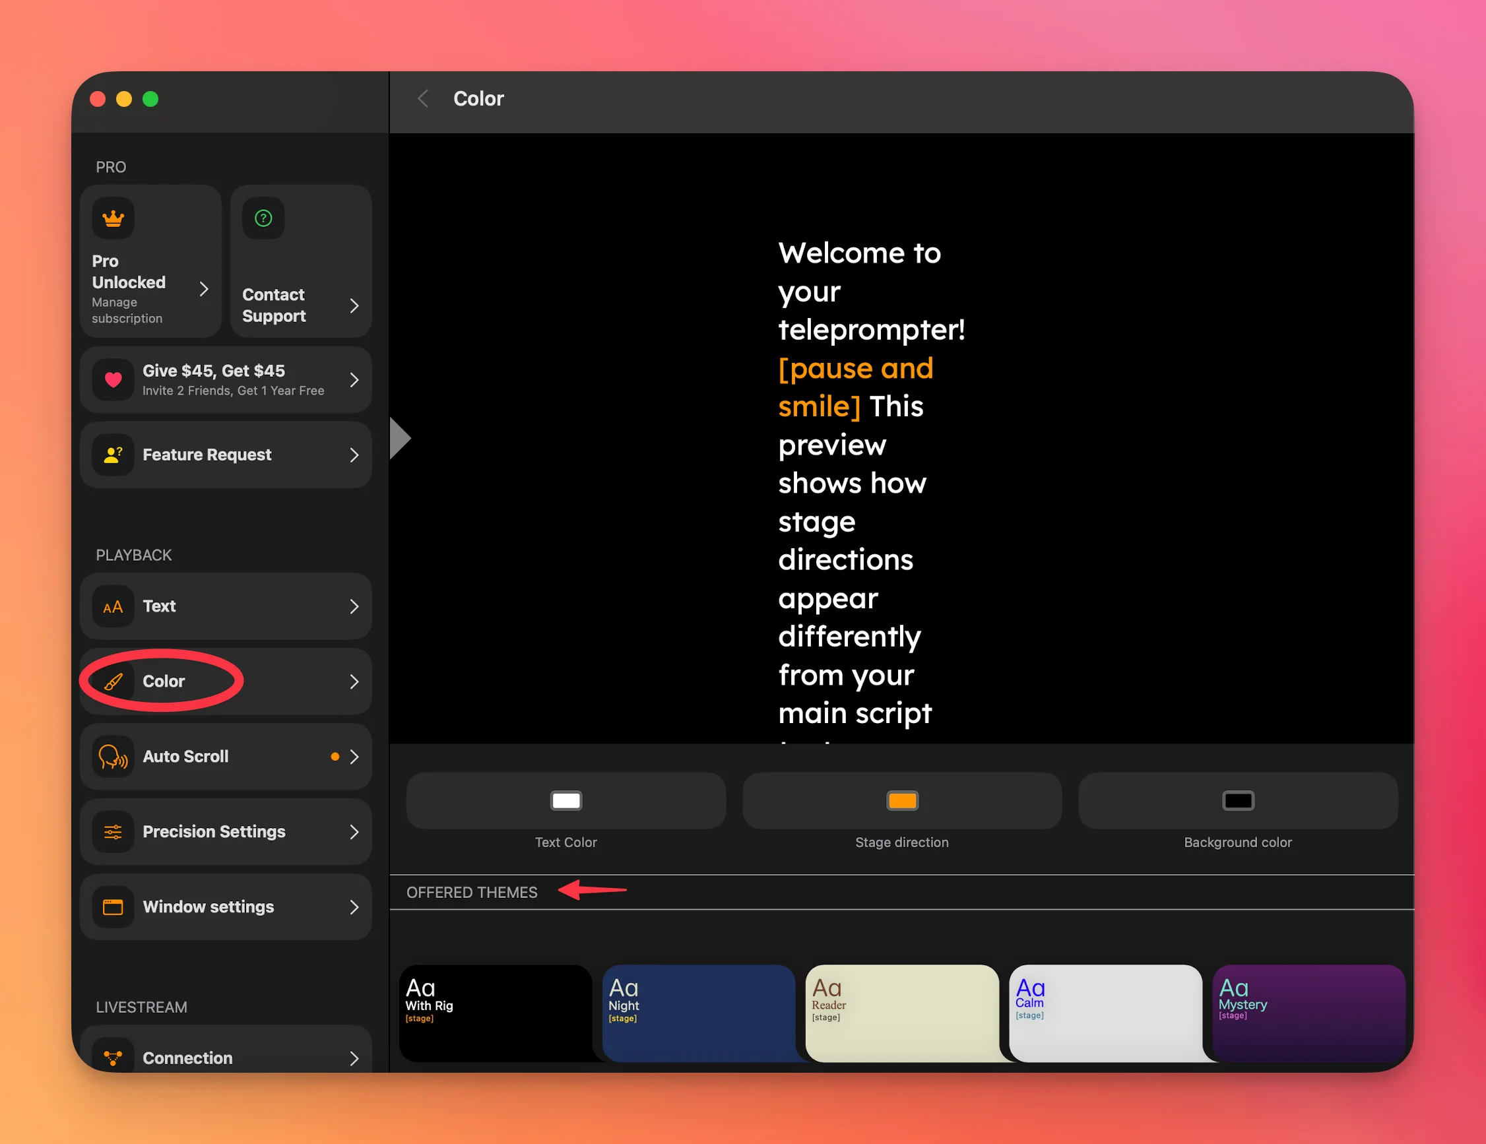Click the Precision Settings sliders icon

[113, 831]
